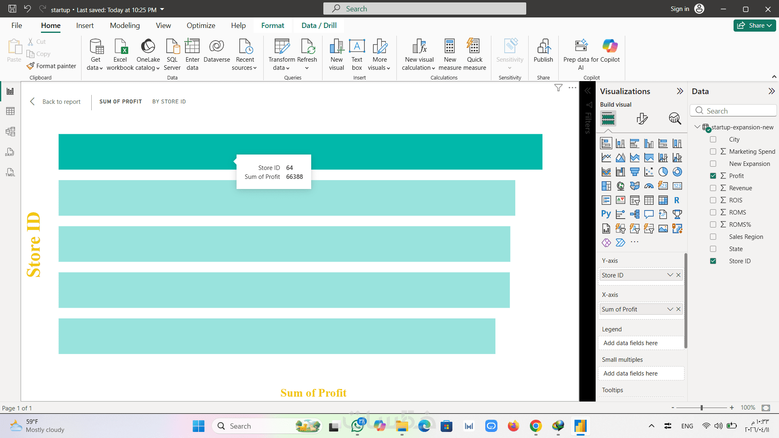The width and height of the screenshot is (779, 438).
Task: Switch to Table view in the left sidebar
Action: tap(11, 111)
